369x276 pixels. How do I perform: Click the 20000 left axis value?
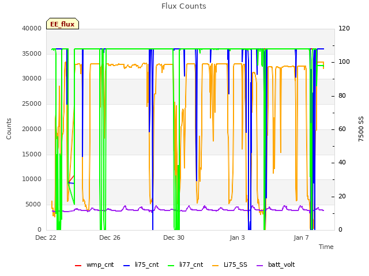32,129
